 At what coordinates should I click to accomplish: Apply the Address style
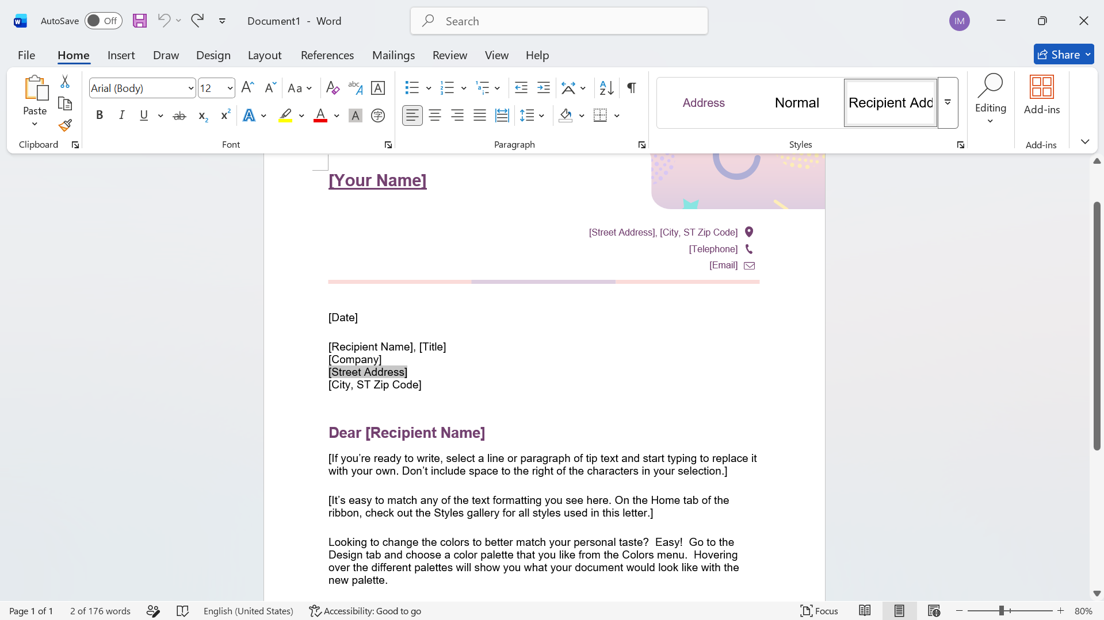click(704, 103)
